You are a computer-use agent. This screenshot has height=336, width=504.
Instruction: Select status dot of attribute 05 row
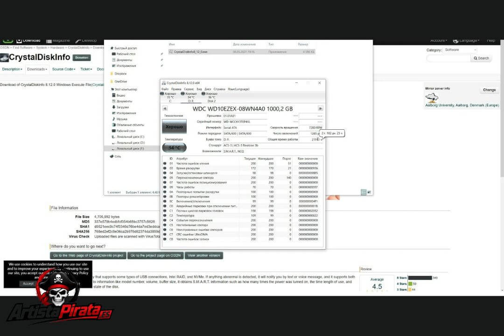click(x=165, y=177)
